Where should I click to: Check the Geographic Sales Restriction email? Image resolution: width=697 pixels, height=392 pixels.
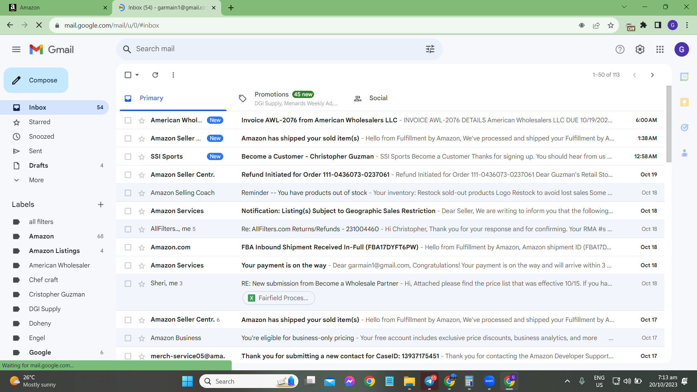[x=128, y=211]
